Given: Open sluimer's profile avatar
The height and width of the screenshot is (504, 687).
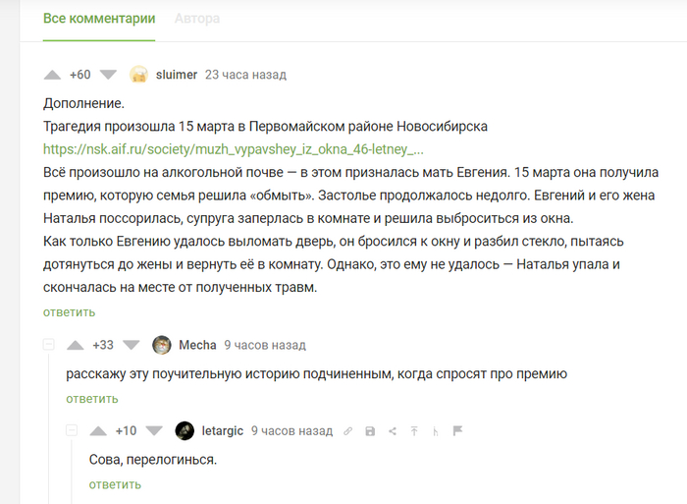Looking at the screenshot, I should tap(139, 75).
